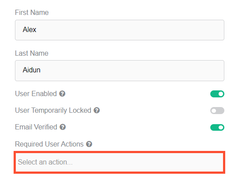Screen dimensions: 234x179
Task: Click the 'Select an action...' placeholder text
Action: [x=45, y=162]
